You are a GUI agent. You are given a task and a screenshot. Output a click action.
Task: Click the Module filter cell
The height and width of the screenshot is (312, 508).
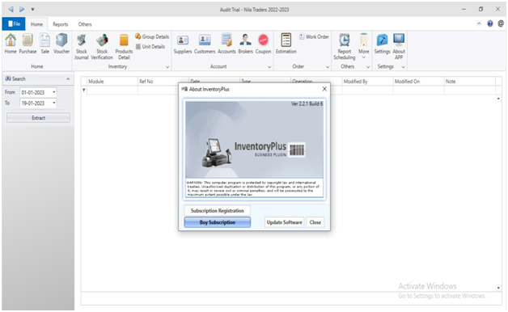(112, 91)
